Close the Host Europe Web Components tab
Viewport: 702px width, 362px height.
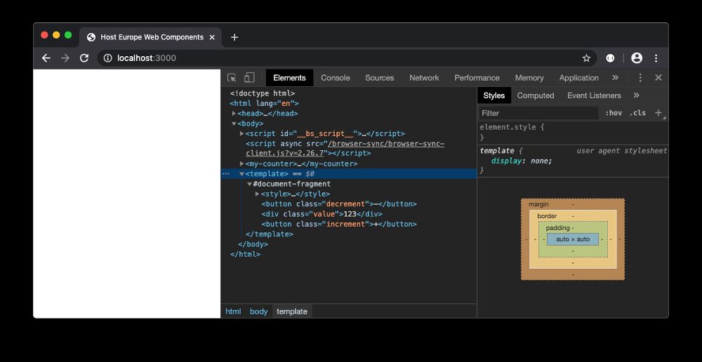[212, 37]
